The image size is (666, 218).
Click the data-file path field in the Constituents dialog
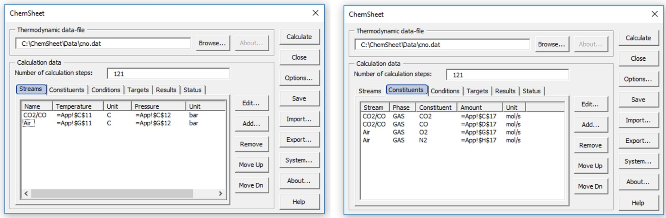tap(442, 45)
